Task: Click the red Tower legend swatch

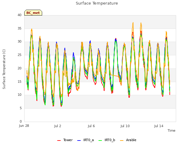Action: tap(59, 141)
